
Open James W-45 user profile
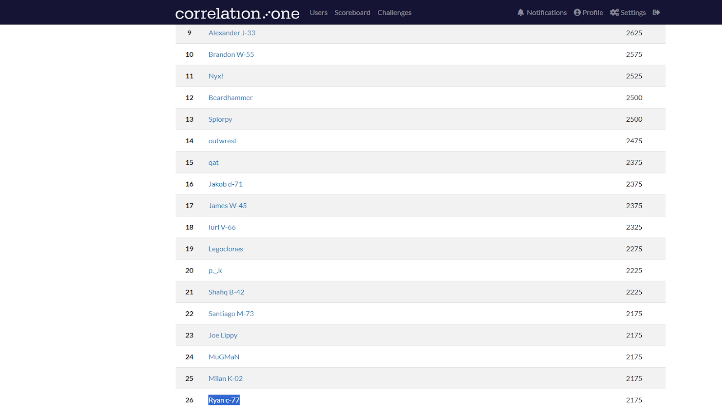[227, 206]
